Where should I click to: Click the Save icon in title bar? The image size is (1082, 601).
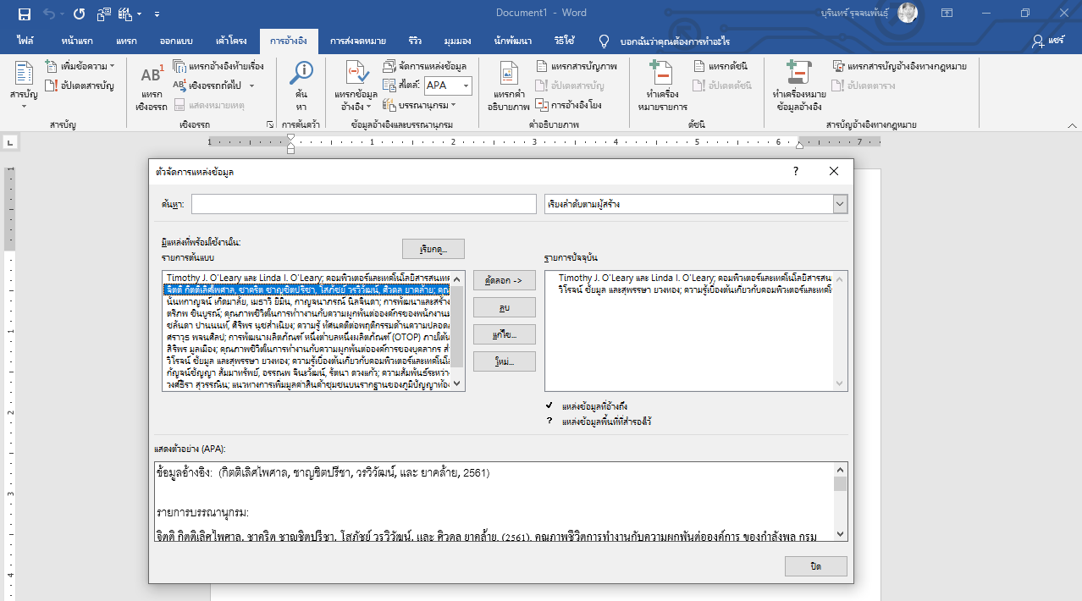(x=24, y=14)
